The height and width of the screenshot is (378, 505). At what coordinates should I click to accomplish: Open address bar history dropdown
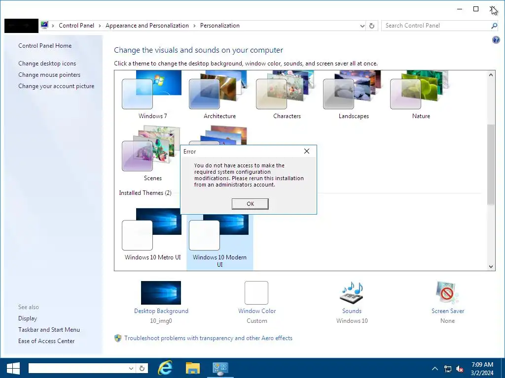tap(362, 26)
